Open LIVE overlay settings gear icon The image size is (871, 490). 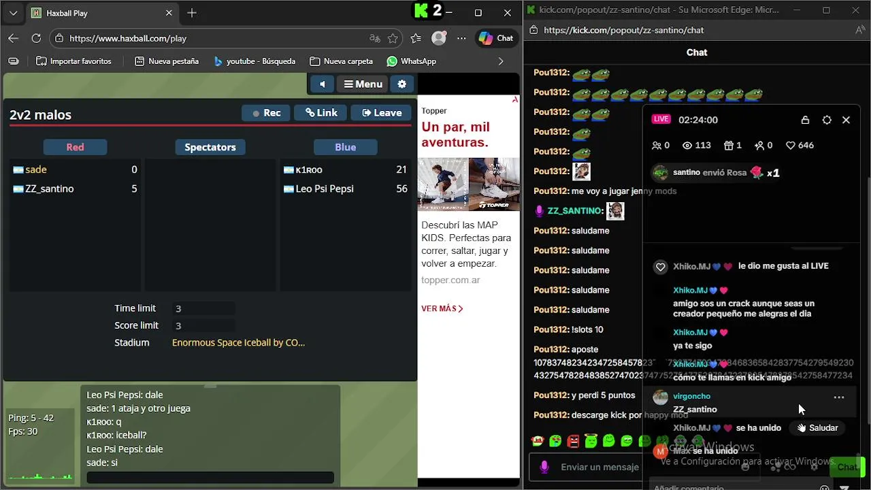point(827,120)
